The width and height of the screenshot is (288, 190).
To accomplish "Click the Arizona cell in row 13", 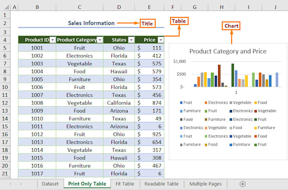I will pos(119,111).
